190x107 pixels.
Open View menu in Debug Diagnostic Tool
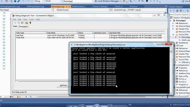tap(25, 19)
